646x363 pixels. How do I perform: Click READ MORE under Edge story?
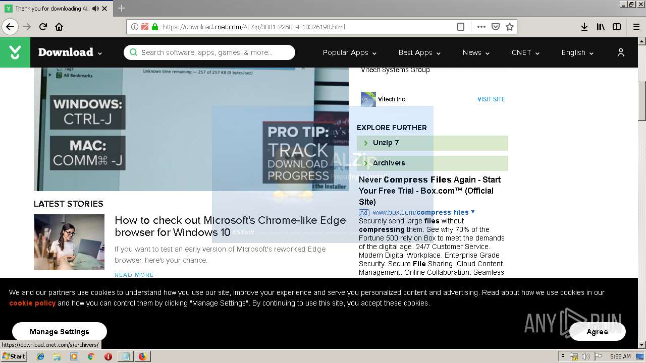click(134, 275)
